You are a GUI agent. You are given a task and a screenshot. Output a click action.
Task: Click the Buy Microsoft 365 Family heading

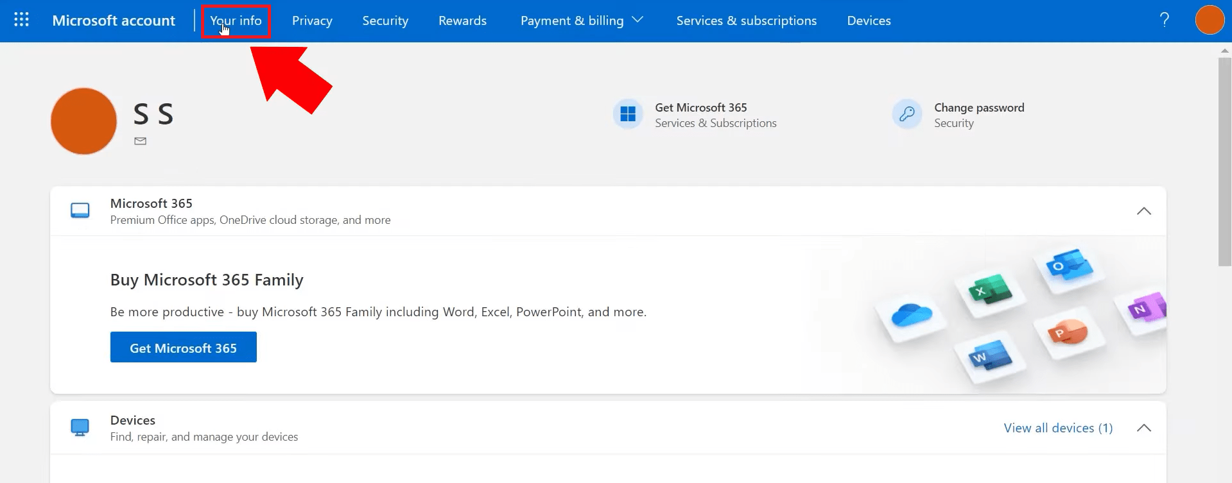click(x=207, y=280)
